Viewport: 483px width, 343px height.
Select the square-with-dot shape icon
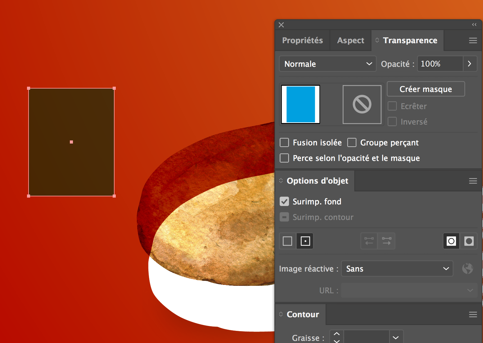pyautogui.click(x=305, y=241)
